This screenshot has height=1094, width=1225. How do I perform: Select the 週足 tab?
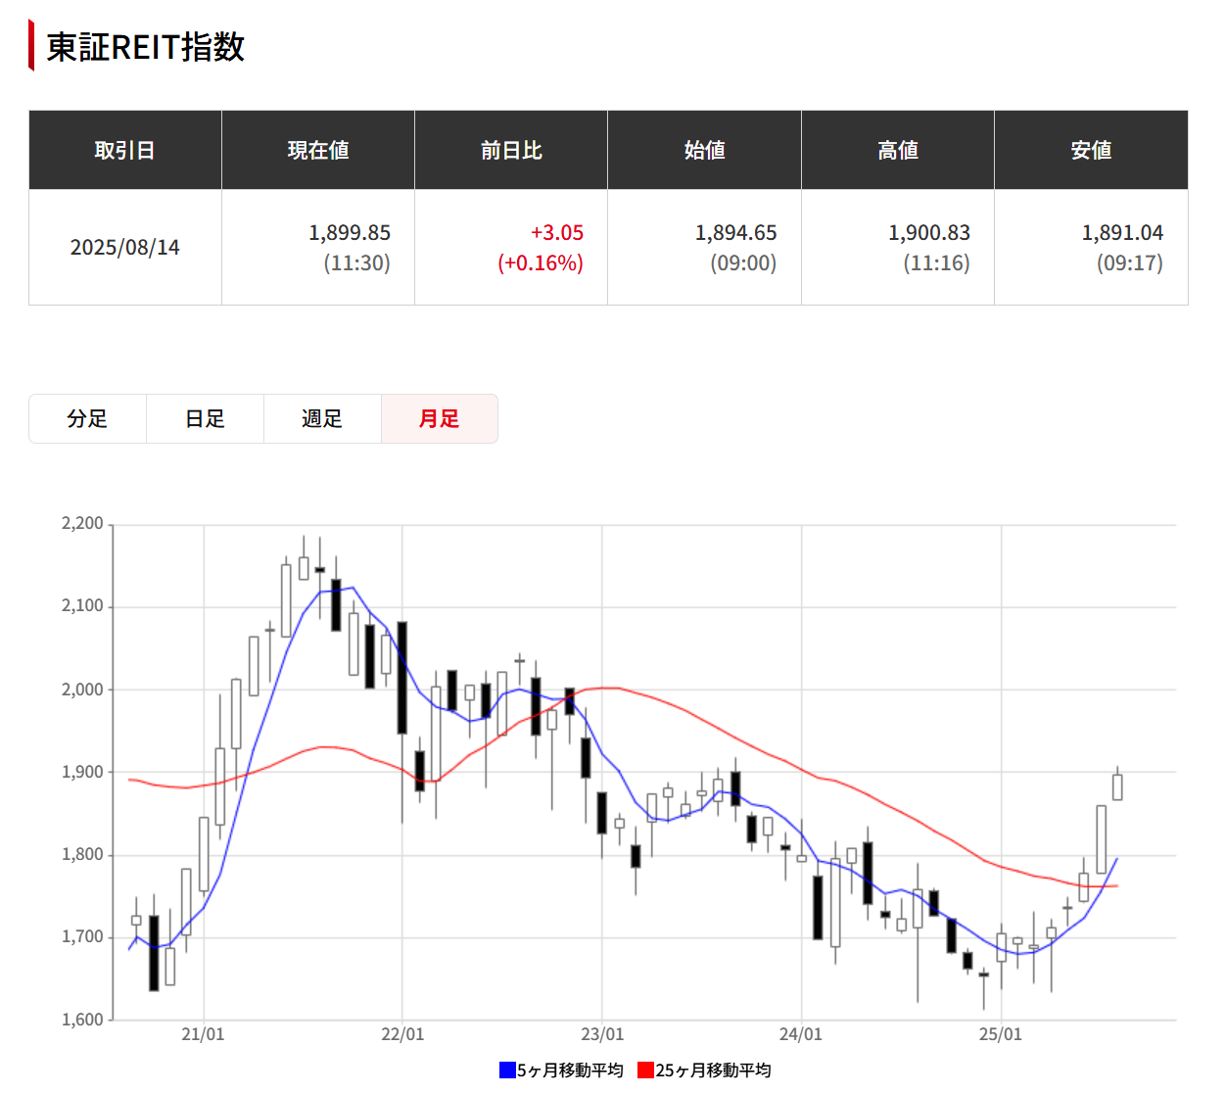click(x=322, y=418)
